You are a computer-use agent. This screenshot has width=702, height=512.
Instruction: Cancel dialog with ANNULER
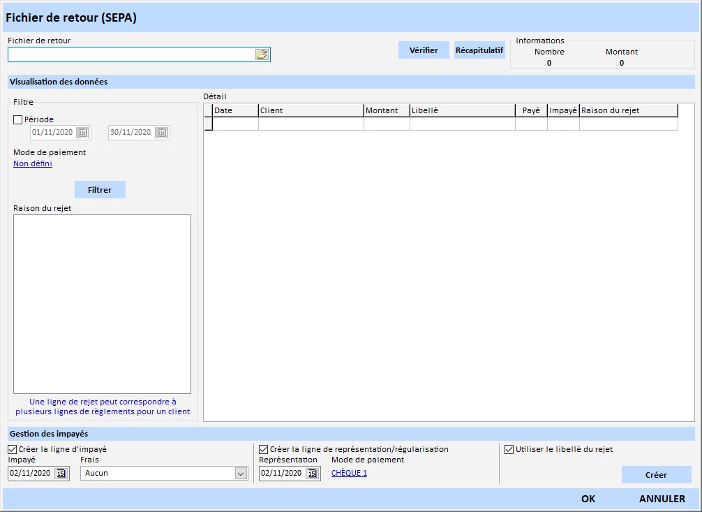click(662, 499)
